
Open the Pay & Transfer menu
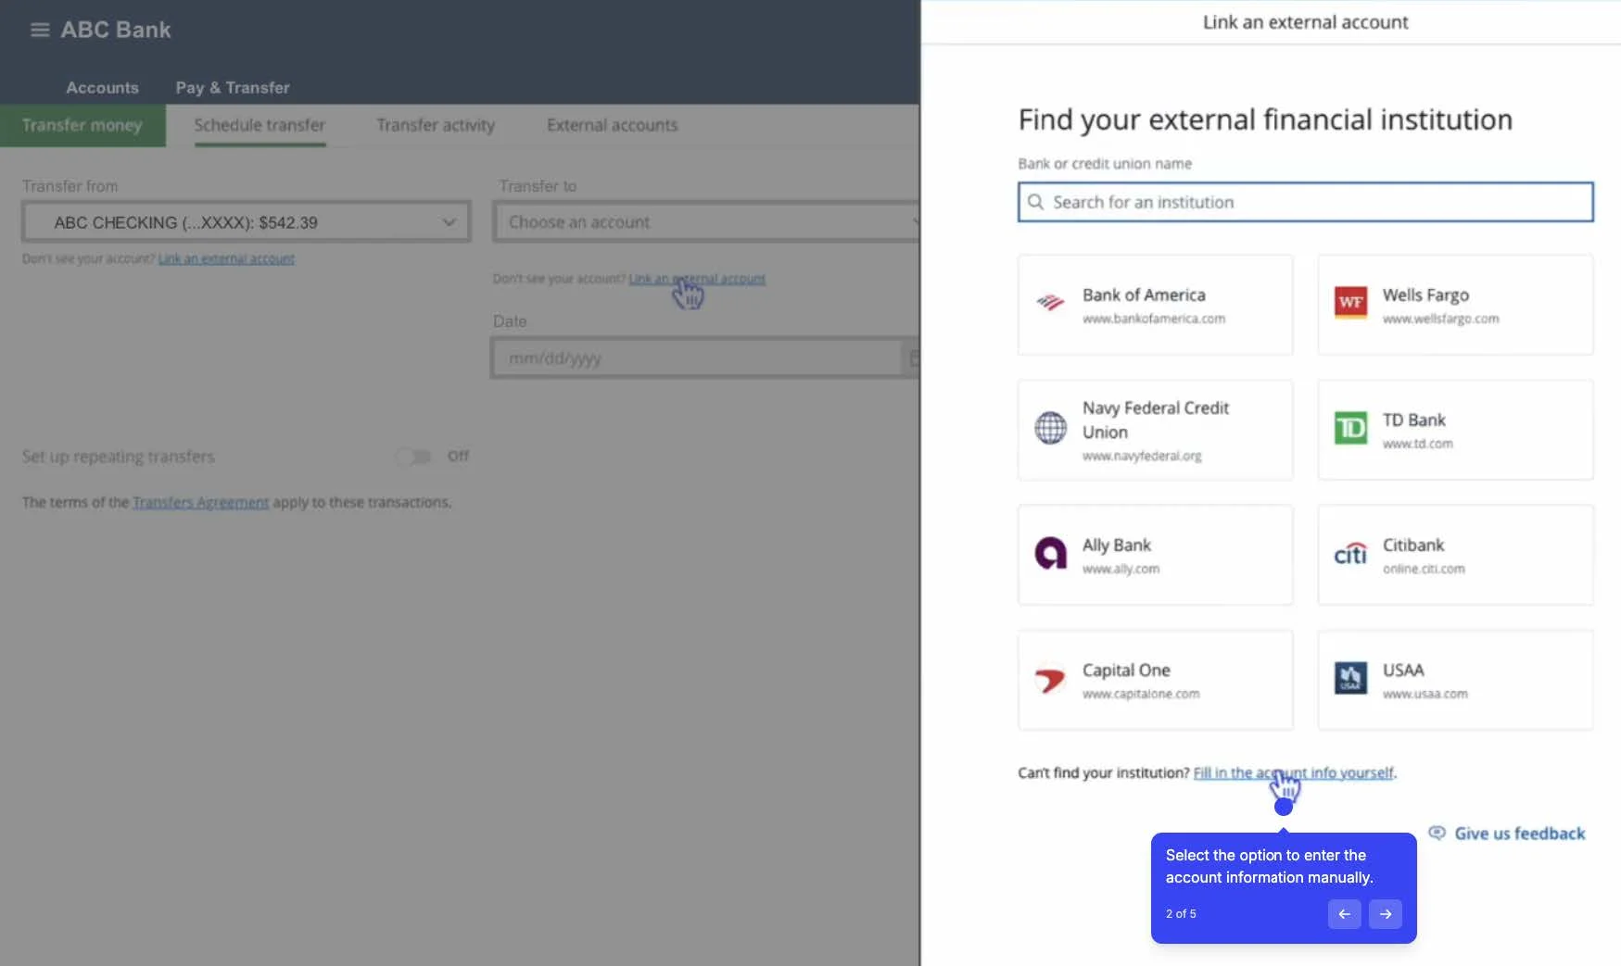[x=233, y=88]
